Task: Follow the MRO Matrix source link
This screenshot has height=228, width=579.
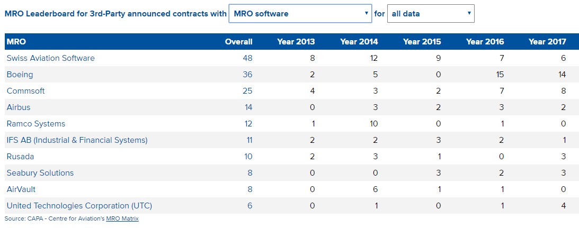Action: coord(122,218)
